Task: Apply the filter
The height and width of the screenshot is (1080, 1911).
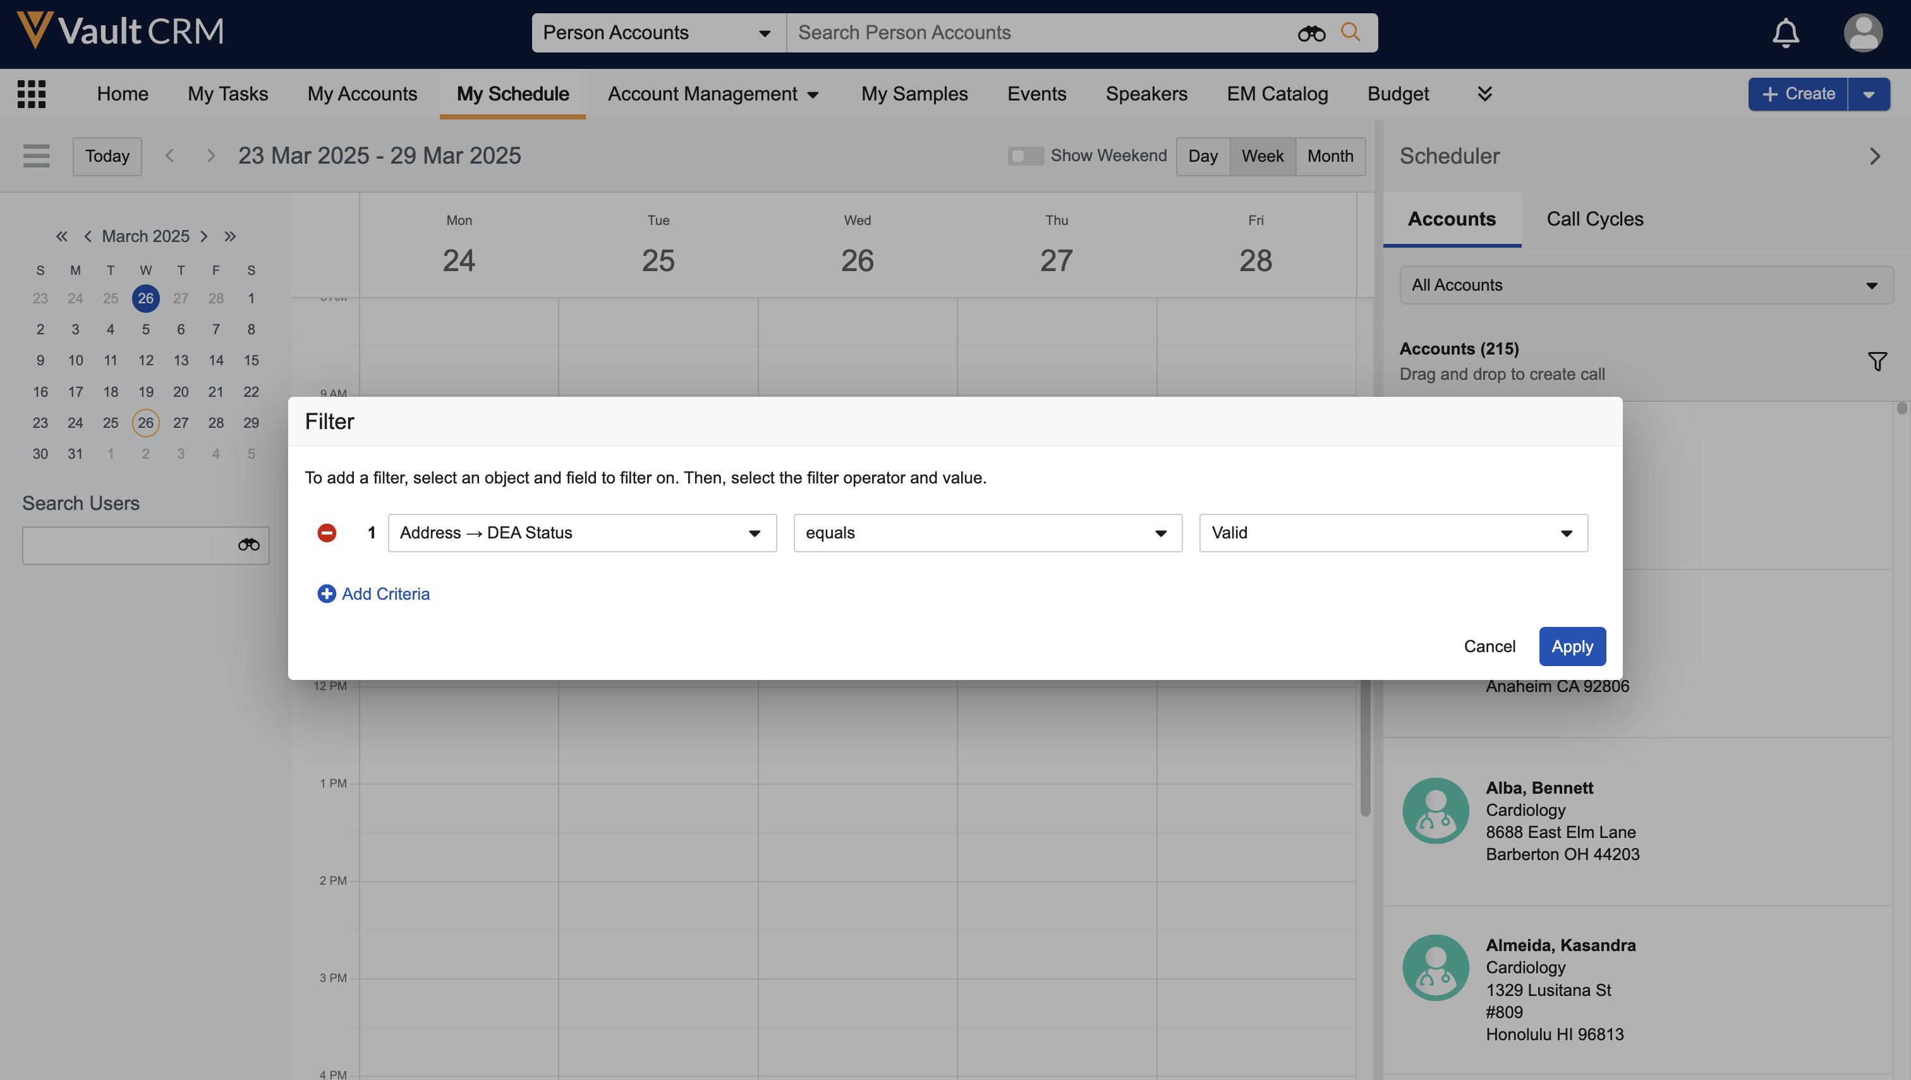Action: (x=1571, y=646)
